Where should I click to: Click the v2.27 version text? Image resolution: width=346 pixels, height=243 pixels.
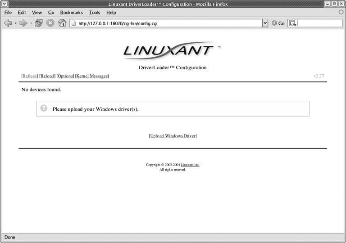[x=319, y=76]
